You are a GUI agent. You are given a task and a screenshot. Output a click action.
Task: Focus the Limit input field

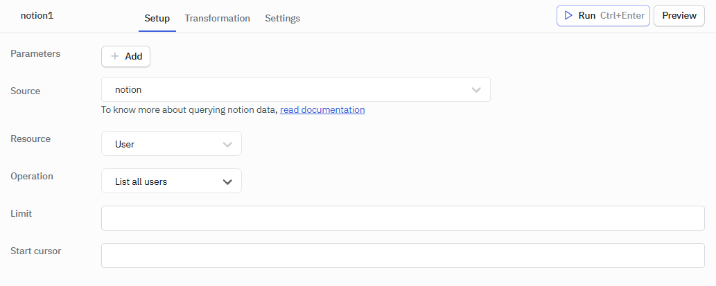pyautogui.click(x=403, y=218)
